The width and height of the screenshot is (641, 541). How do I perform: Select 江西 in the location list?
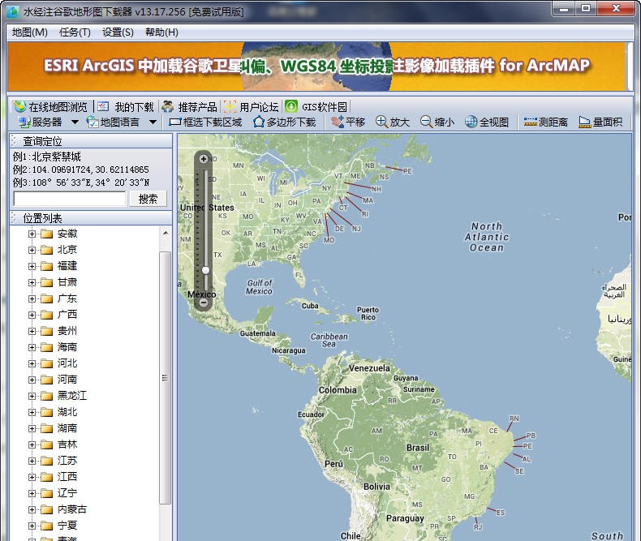(x=67, y=477)
